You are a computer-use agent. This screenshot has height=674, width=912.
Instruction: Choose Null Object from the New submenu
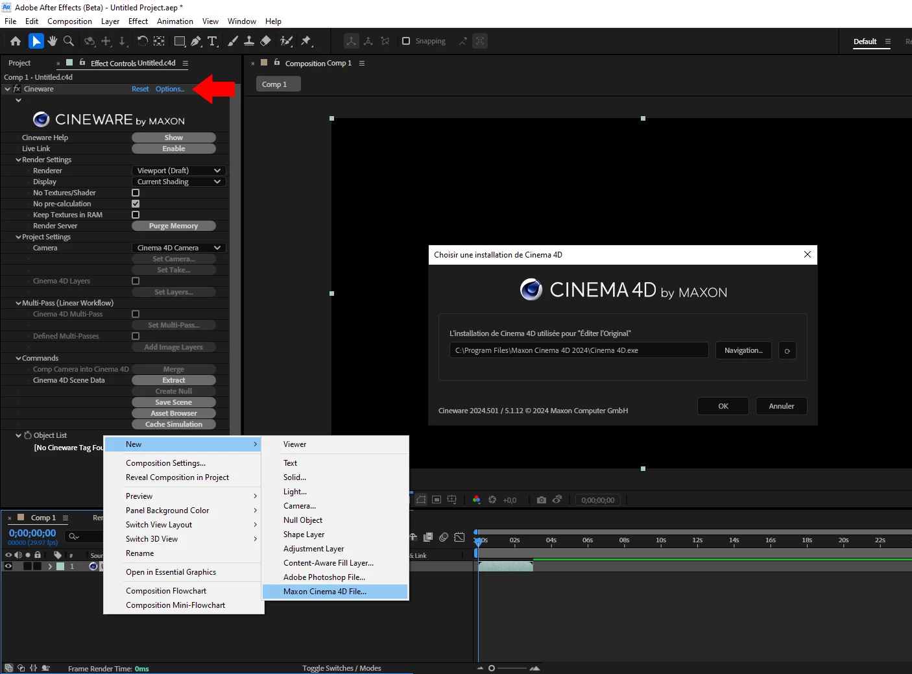pos(335,520)
